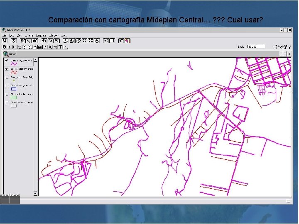Screen dimensions: 299x224
Task: Click fixed Zoom In arrows icon
Action: [84, 41]
